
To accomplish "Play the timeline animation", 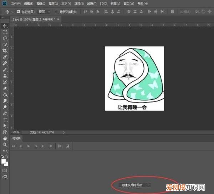I will (29, 146).
